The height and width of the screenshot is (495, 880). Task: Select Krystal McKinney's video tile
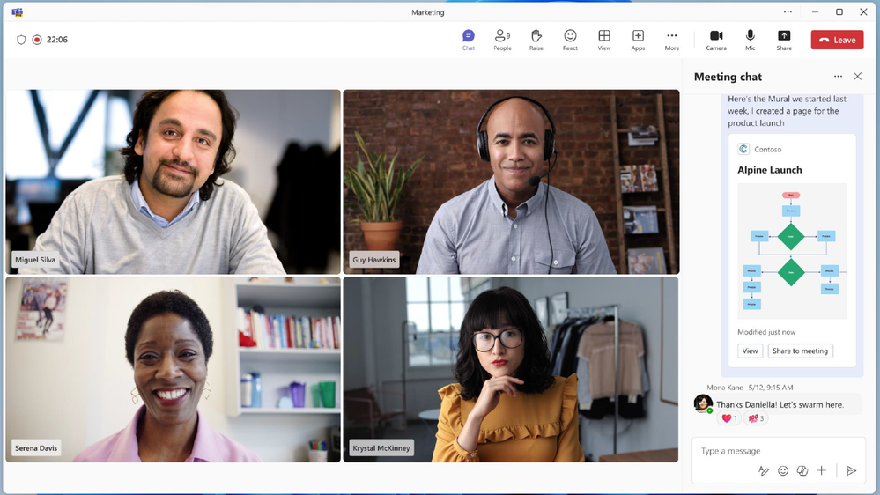(x=511, y=369)
